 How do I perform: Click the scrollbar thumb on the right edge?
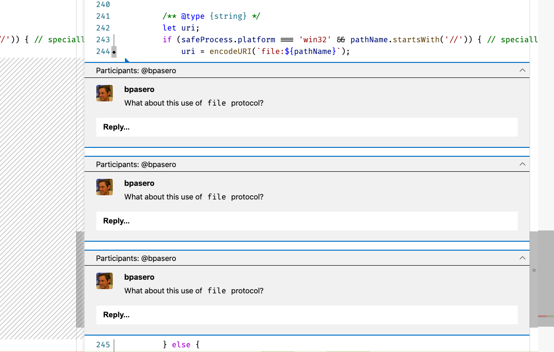534,270
